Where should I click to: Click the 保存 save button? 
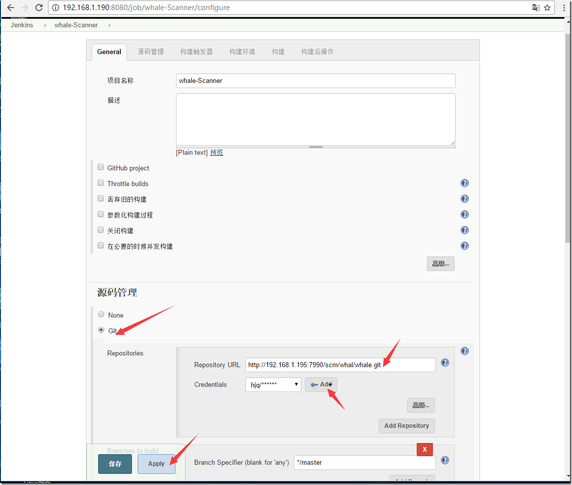pos(115,464)
